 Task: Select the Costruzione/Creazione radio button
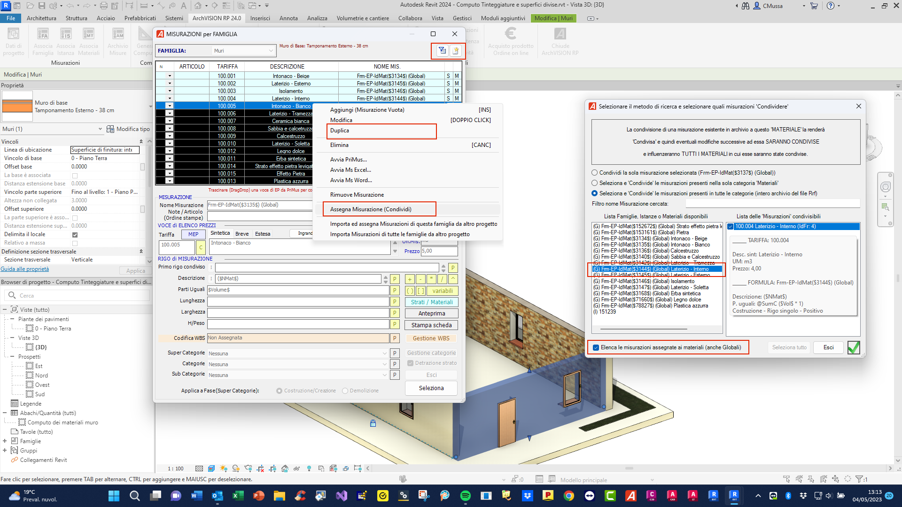280,391
